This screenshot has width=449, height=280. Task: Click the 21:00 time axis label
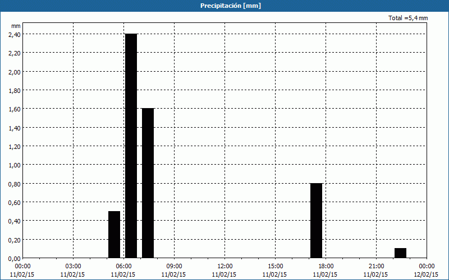(376, 267)
